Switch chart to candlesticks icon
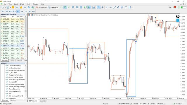This screenshot has width=187, height=105. 65,7
